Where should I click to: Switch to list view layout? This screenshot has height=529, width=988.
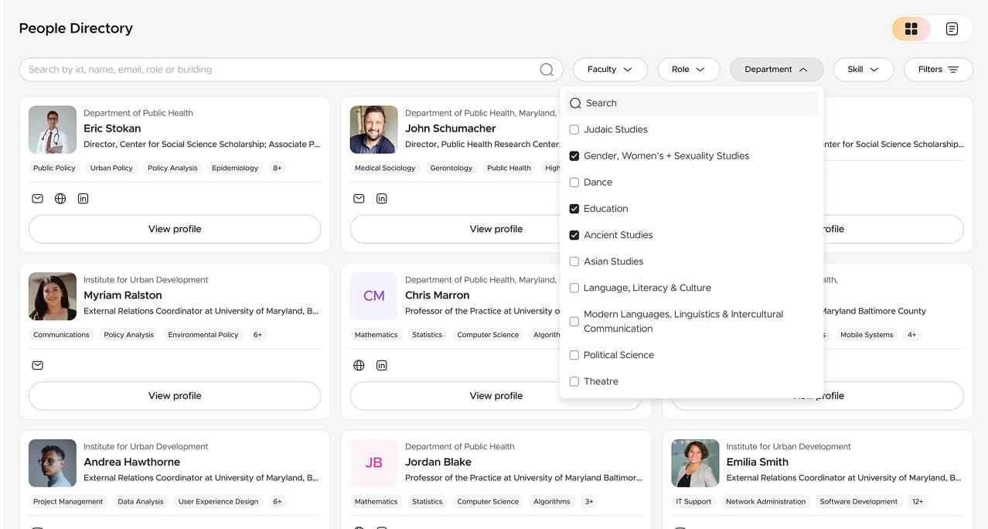952,29
